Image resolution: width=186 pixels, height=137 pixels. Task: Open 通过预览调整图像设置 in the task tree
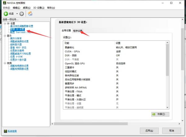pos(22,26)
